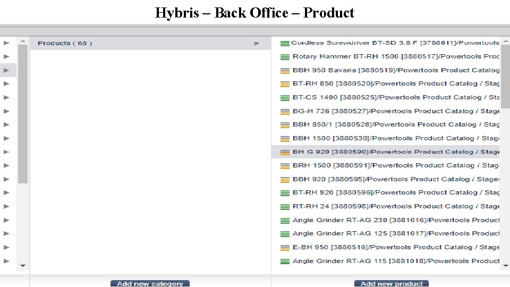Click the status icon on the BH G 920 row
This screenshot has height=287, width=510.
pyautogui.click(x=285, y=153)
